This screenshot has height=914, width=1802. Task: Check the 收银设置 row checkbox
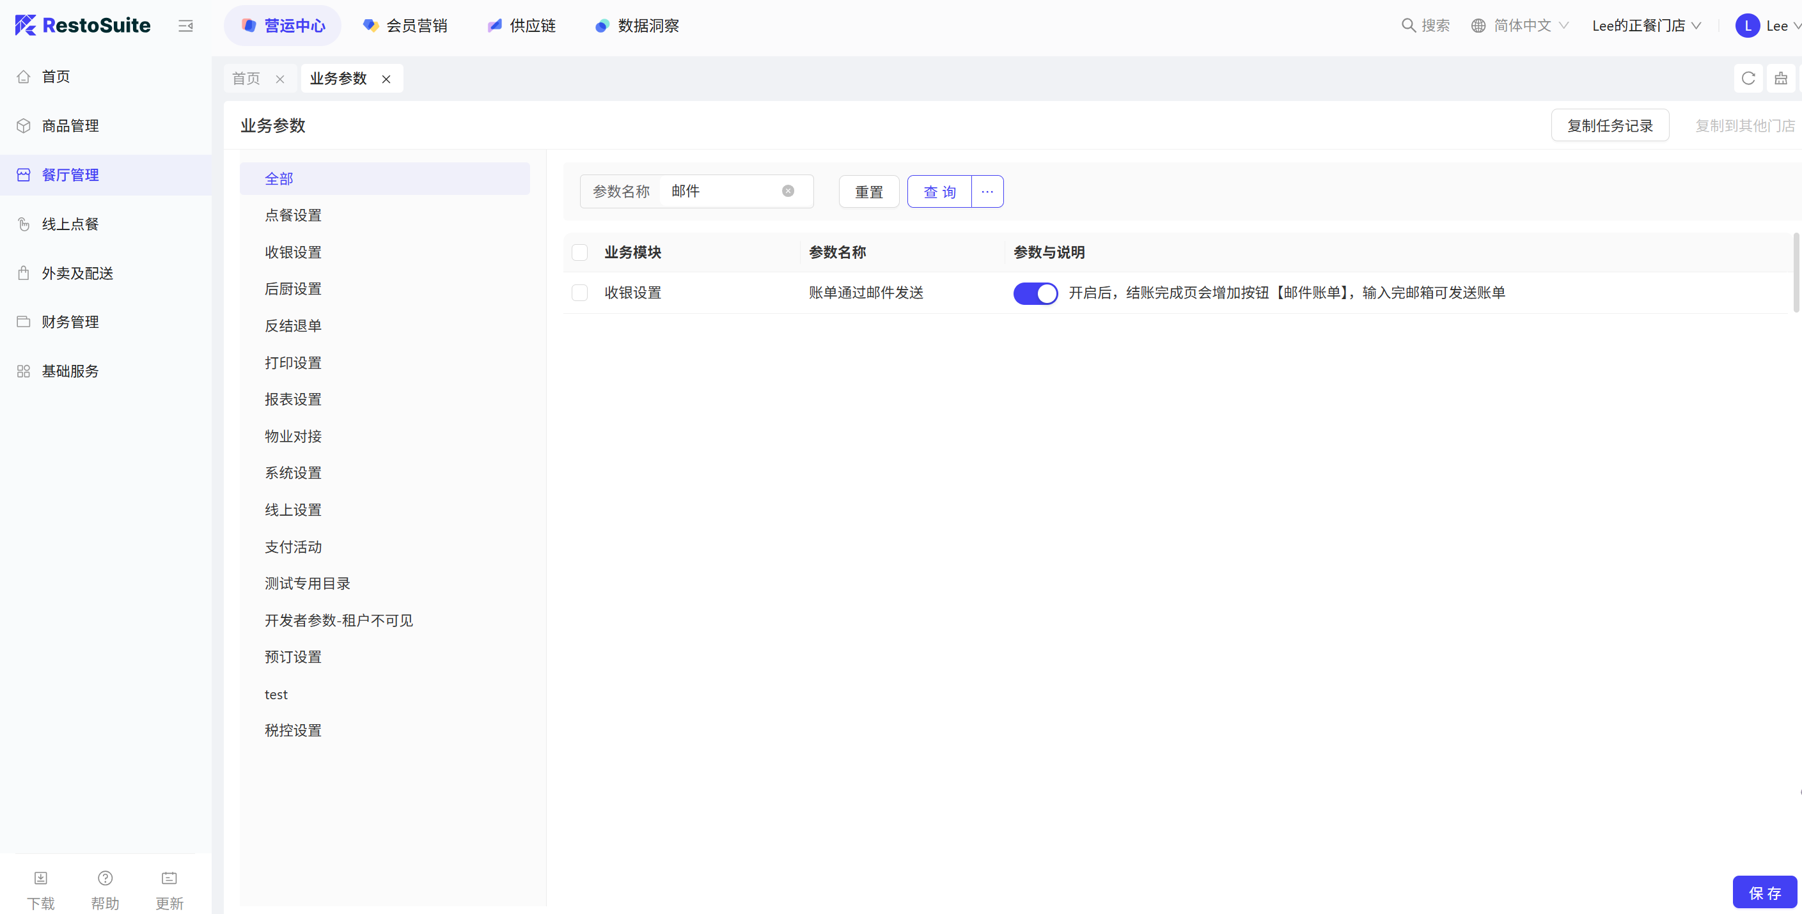[580, 293]
